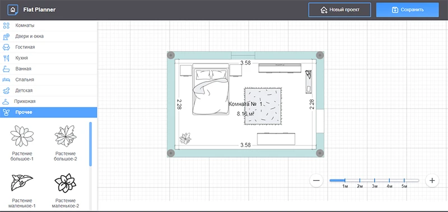The width and height of the screenshot is (448, 212).
Task: Click the 8.16 м² area label
Action: point(246,114)
